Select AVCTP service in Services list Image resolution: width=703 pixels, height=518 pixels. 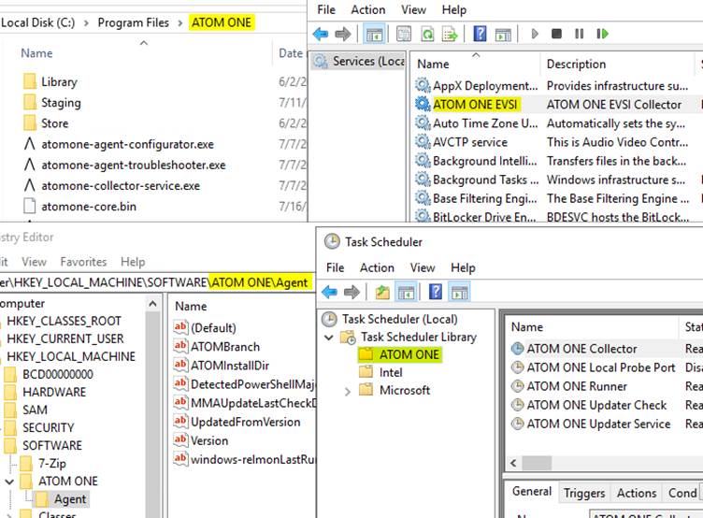click(470, 142)
